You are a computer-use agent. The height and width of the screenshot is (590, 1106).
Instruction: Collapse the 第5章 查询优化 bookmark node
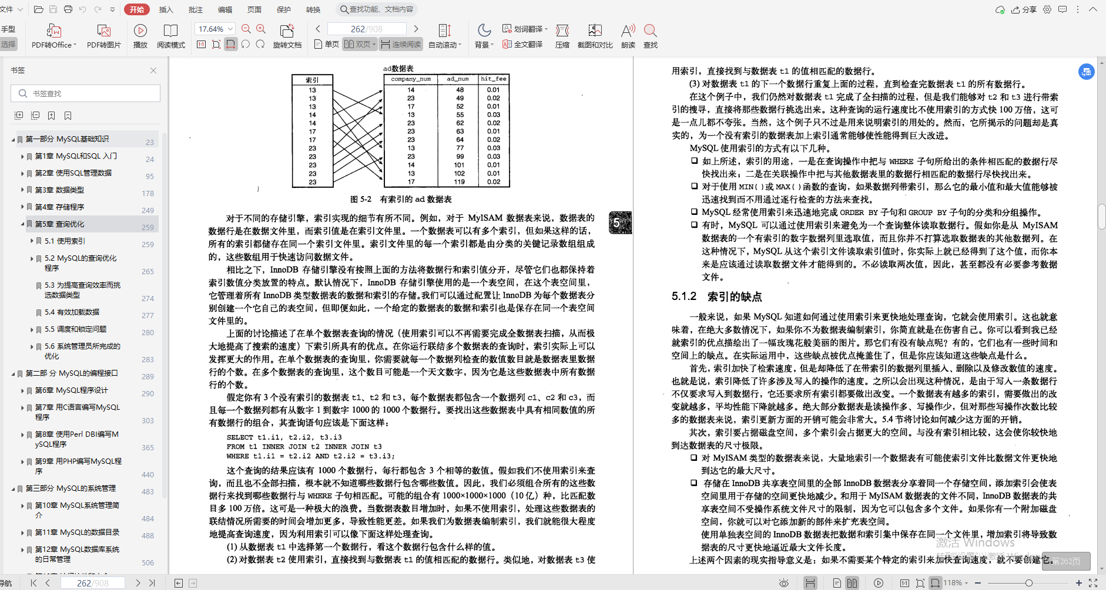(x=22, y=224)
